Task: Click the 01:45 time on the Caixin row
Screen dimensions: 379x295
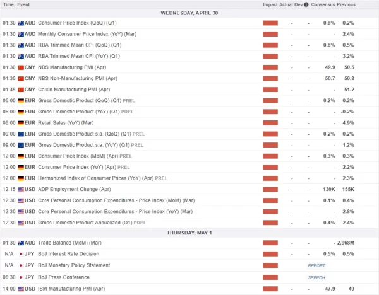Action: [9, 90]
